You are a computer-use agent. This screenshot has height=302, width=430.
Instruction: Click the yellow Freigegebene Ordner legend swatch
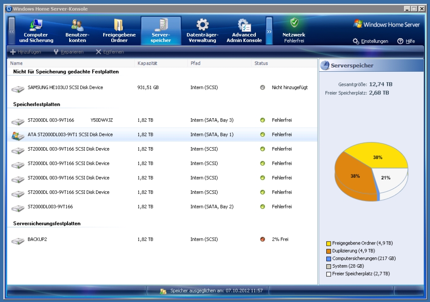328,243
